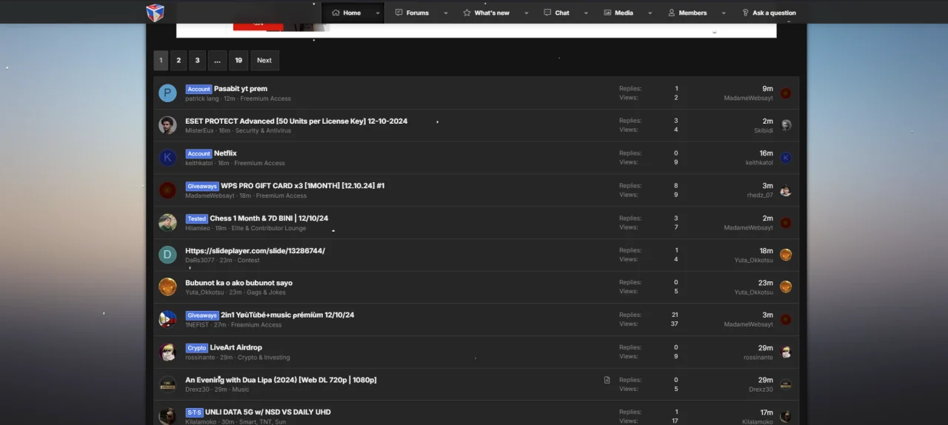Click small Drexz30 avatar on Dua Lipa row
The height and width of the screenshot is (425, 948).
[x=786, y=384]
